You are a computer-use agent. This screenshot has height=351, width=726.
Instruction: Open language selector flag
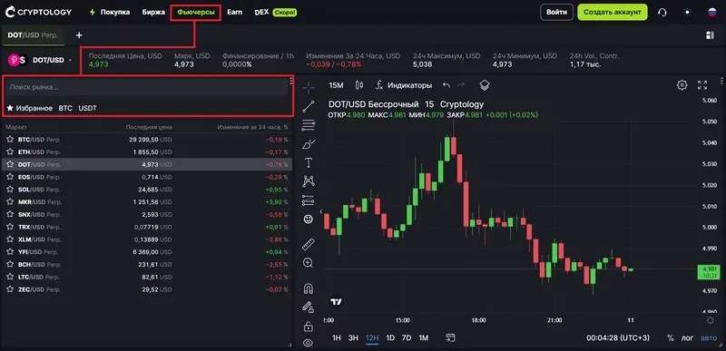pos(712,12)
